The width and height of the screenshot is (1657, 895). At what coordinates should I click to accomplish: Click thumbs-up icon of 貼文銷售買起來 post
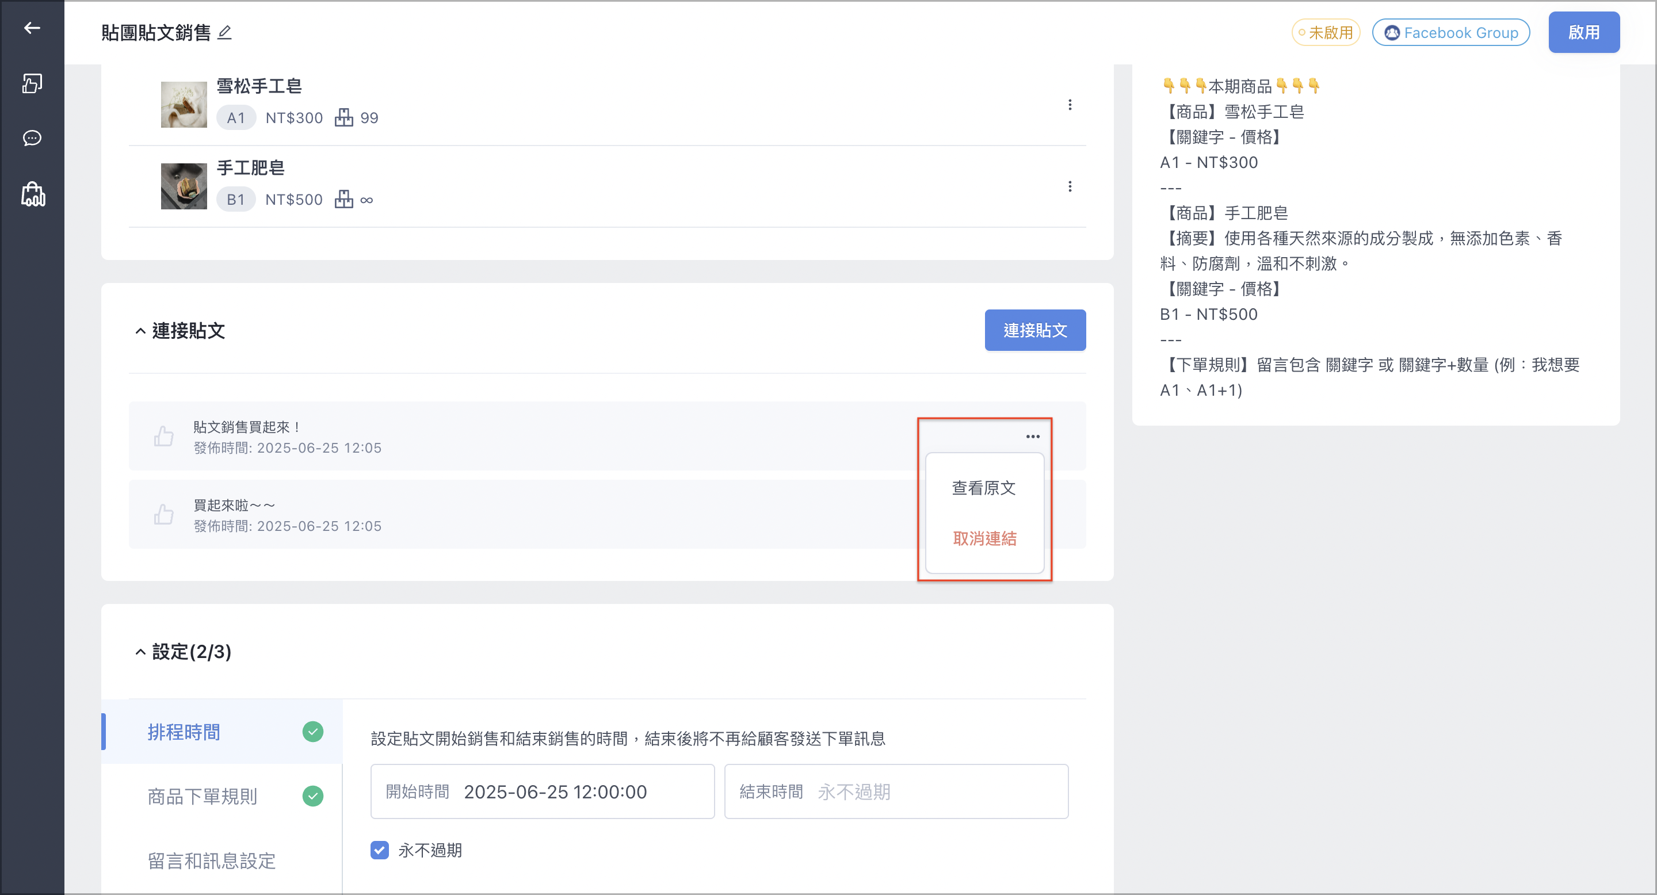coord(164,436)
